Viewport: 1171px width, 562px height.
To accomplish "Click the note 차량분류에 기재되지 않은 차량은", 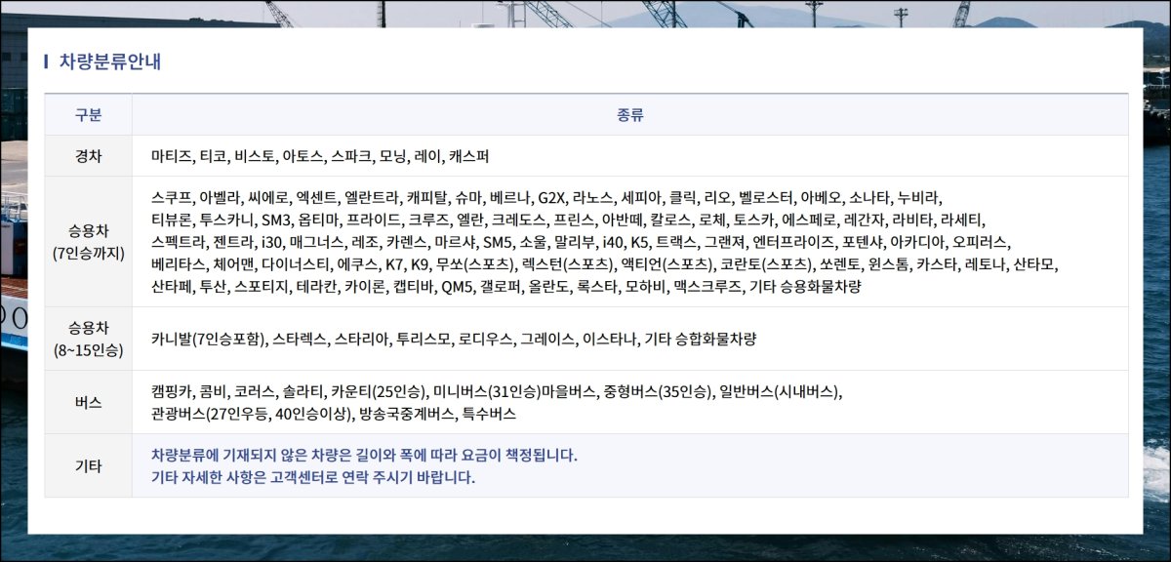I will pos(365,455).
